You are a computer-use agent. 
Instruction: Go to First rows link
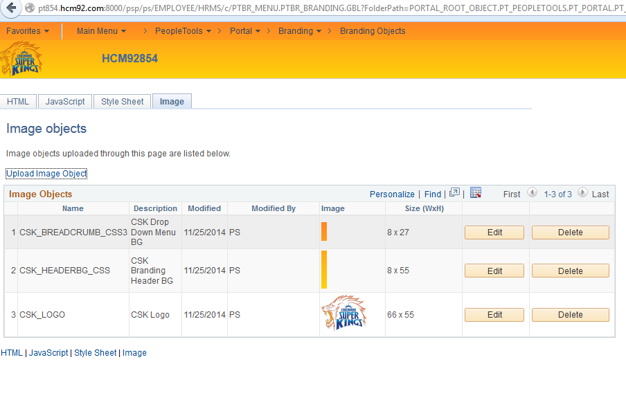[x=512, y=194]
